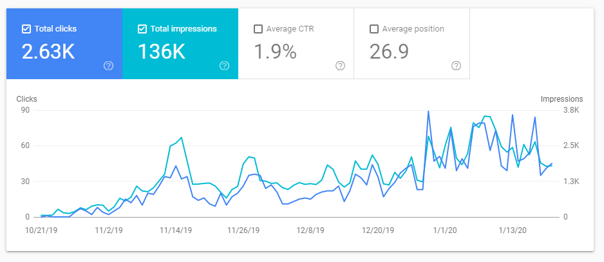604x262 pixels.
Task: Click the 11/14/19 date label on axis
Action: point(176,230)
